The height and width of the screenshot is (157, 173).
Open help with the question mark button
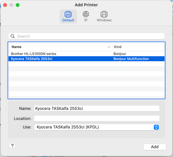12,146
